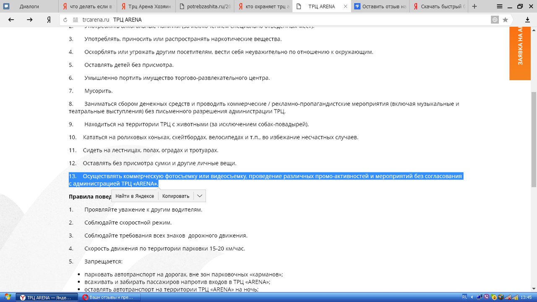
Task: Click the tray icon with badge 2
Action: click(x=494, y=297)
